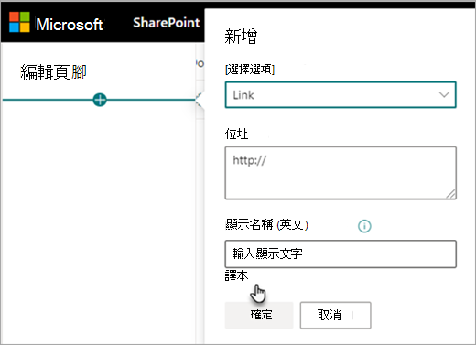Click the 新增 panel title
Image resolution: width=476 pixels, height=345 pixels.
pos(241,37)
